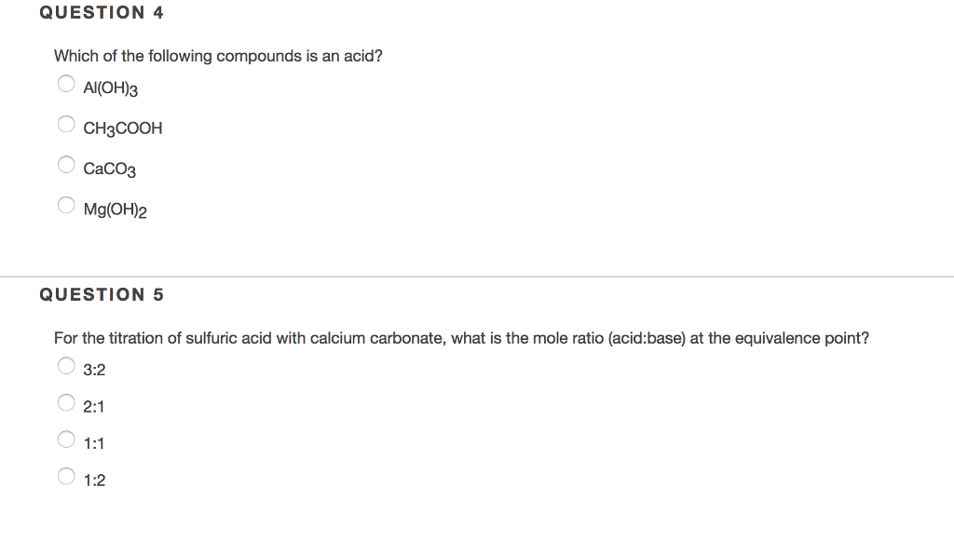Click the QUESTION 5 heading

[x=101, y=294]
